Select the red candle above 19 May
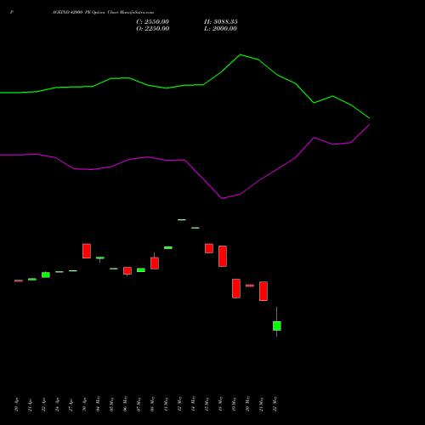 click(236, 288)
